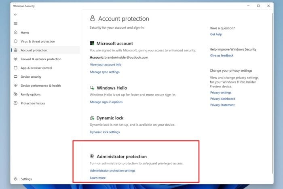
Task: Click Give us feedback link
Action: 222,55
